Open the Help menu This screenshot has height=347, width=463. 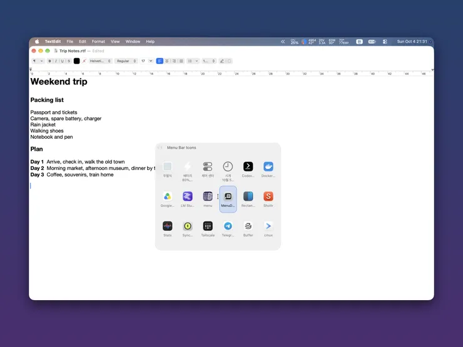[150, 42]
